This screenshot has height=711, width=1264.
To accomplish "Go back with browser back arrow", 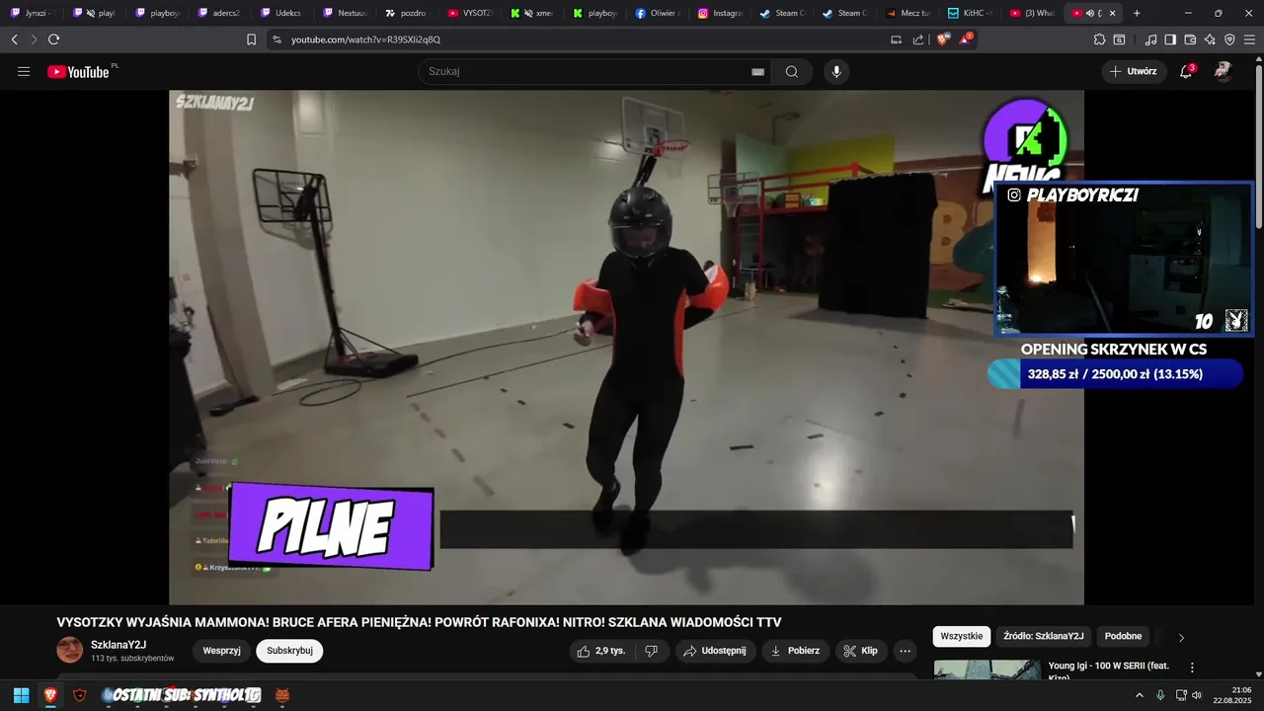I will [14, 39].
